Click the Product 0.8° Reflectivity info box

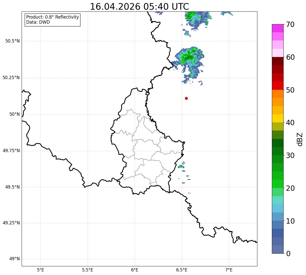(53, 20)
